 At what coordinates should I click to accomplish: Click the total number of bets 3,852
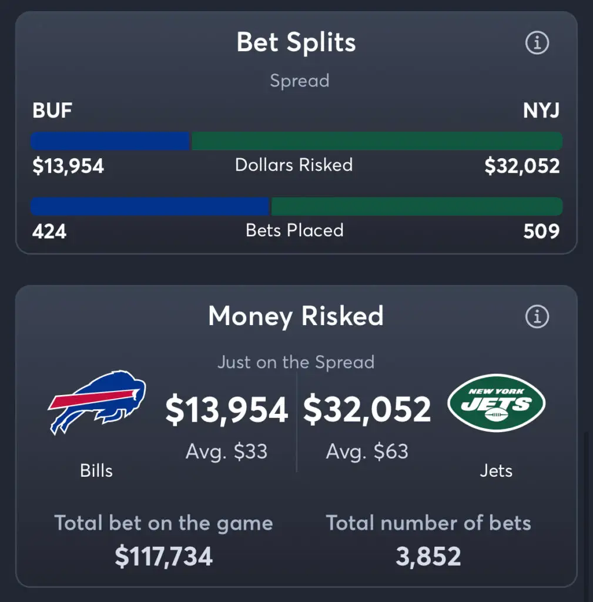(x=428, y=556)
